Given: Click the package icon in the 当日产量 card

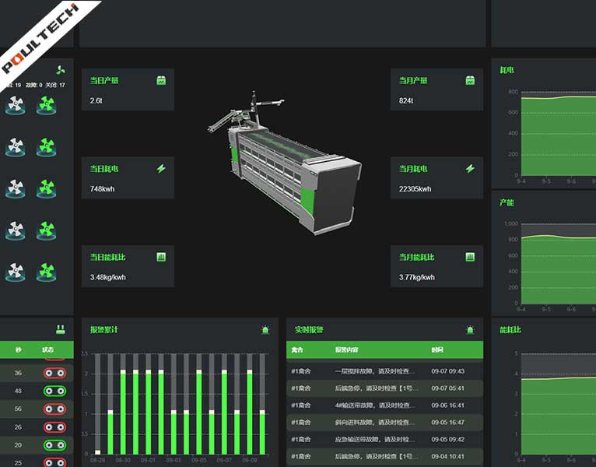Looking at the screenshot, I should click(161, 80).
